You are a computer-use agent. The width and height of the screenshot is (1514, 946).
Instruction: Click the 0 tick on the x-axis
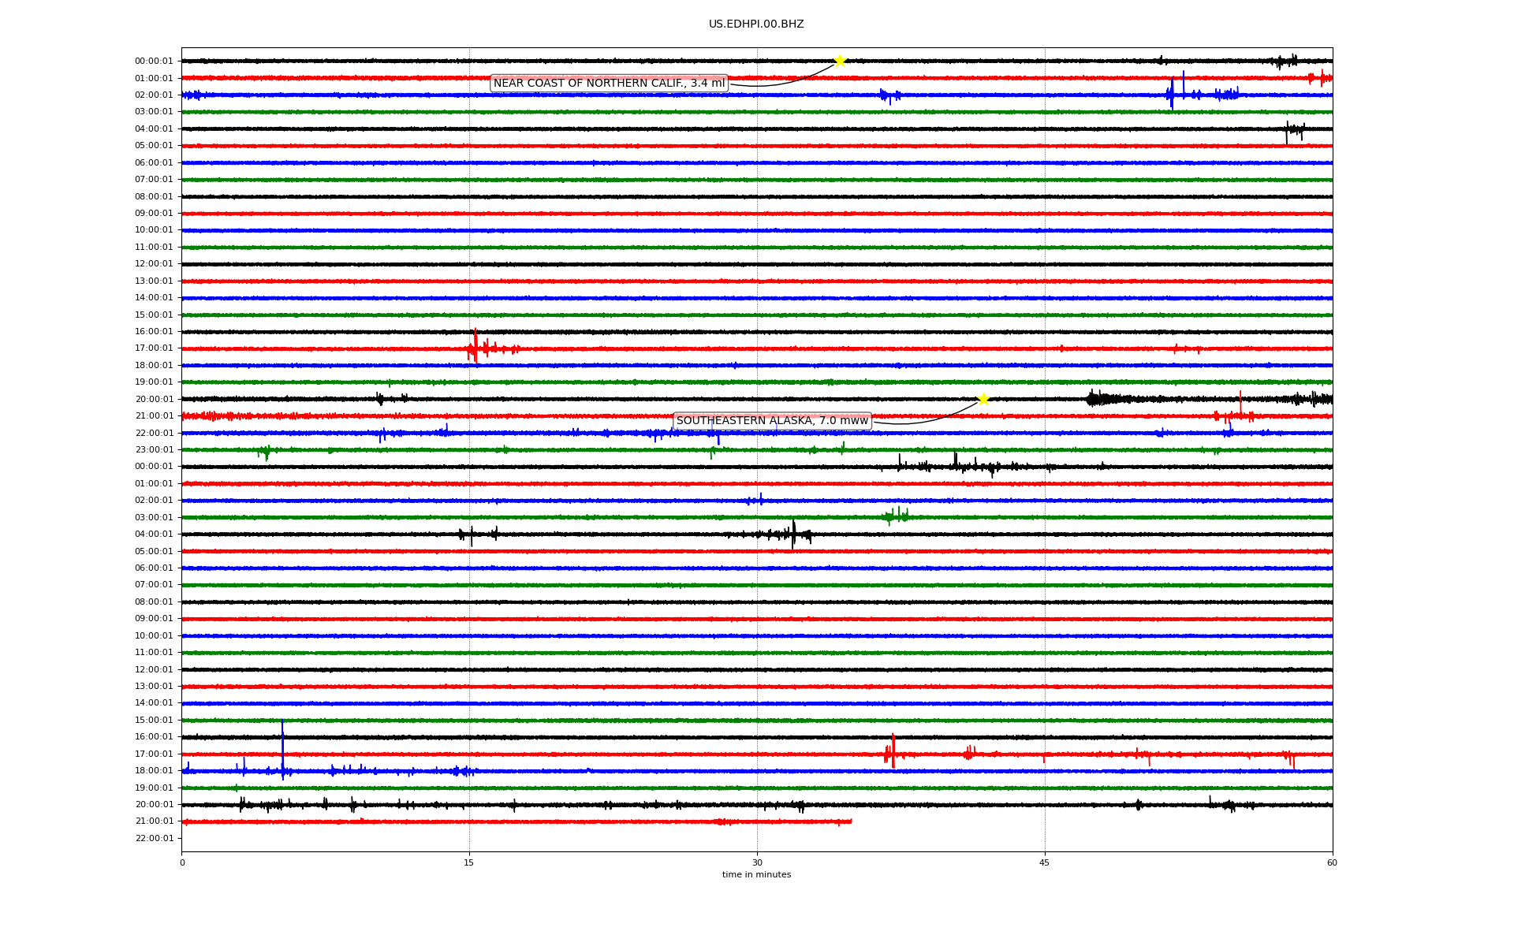coord(182,862)
